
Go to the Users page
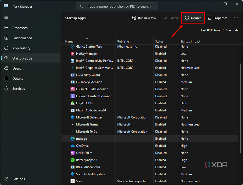[x=31, y=68]
